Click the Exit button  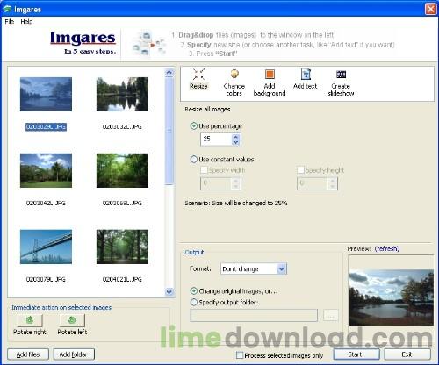[x=407, y=354]
